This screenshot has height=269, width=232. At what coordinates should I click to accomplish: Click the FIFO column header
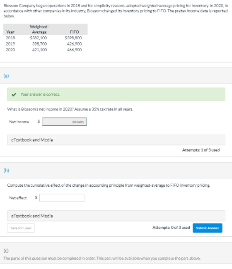click(75, 32)
